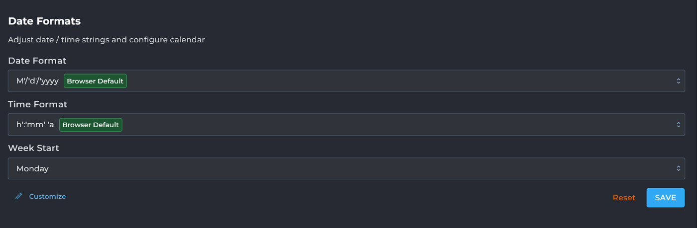Click the pencil icon beside Customize
The image size is (697, 228).
pos(19,196)
